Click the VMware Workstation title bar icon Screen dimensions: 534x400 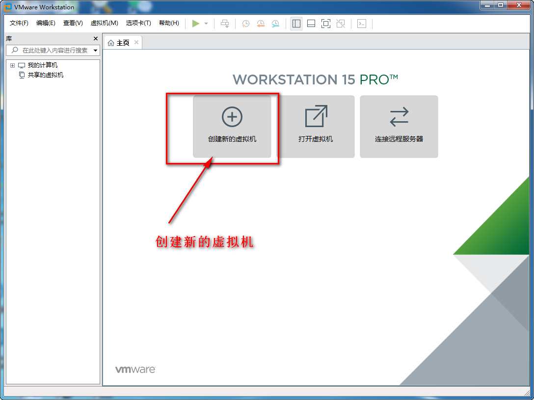click(7, 6)
